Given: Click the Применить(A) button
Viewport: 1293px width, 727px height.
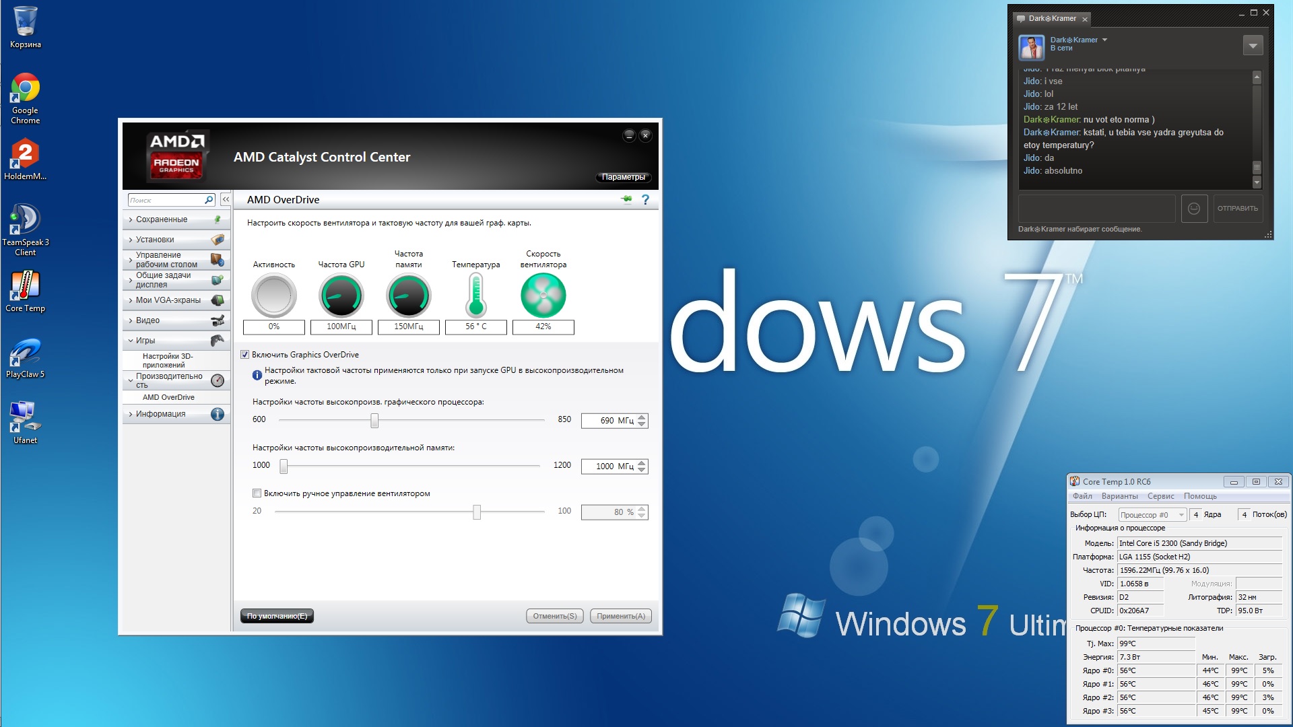Looking at the screenshot, I should point(621,616).
